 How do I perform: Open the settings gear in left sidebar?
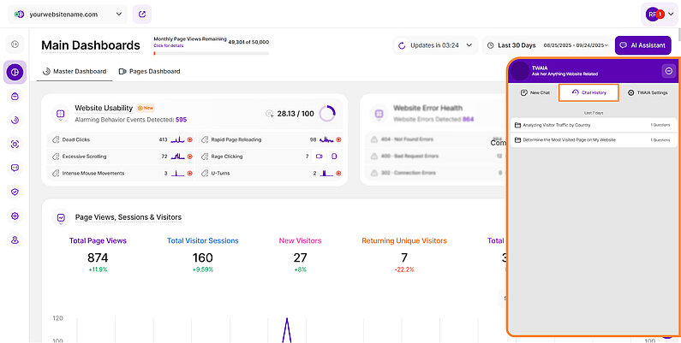15,216
